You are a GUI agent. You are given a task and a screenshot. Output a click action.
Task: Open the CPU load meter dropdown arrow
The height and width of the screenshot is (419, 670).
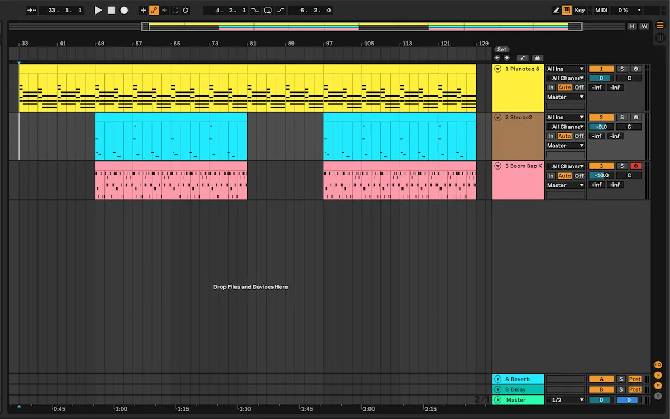point(639,10)
